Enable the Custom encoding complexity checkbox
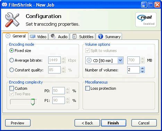Viewport: 162px width, 131px height. [11, 88]
